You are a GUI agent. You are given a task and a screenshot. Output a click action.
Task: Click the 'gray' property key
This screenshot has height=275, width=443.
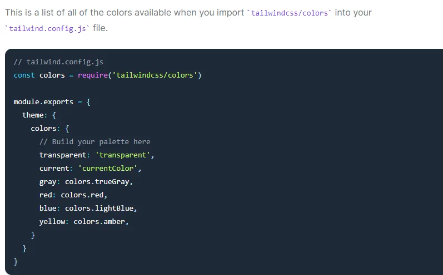(48, 181)
